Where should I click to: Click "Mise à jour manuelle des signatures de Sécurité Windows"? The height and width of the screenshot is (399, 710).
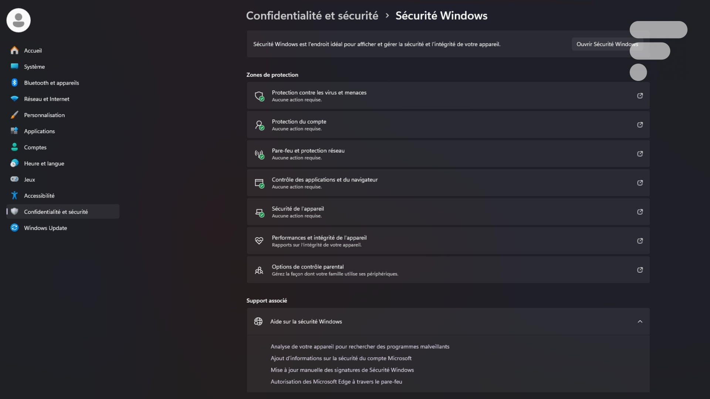342,370
